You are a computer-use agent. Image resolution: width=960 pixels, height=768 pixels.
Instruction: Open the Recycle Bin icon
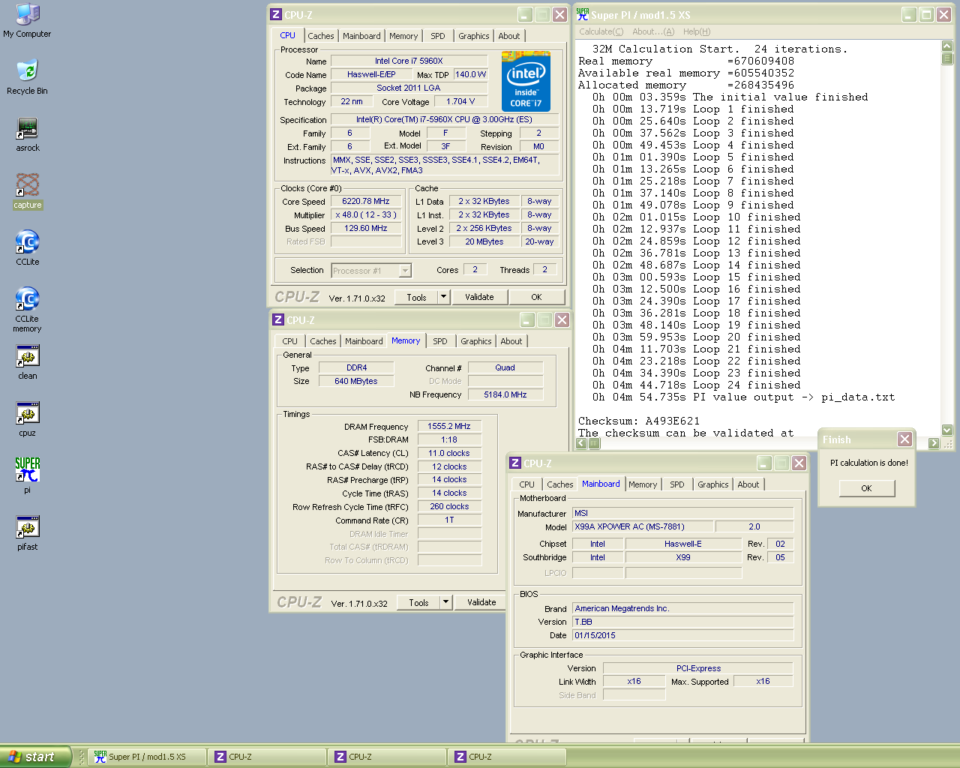pyautogui.click(x=27, y=77)
